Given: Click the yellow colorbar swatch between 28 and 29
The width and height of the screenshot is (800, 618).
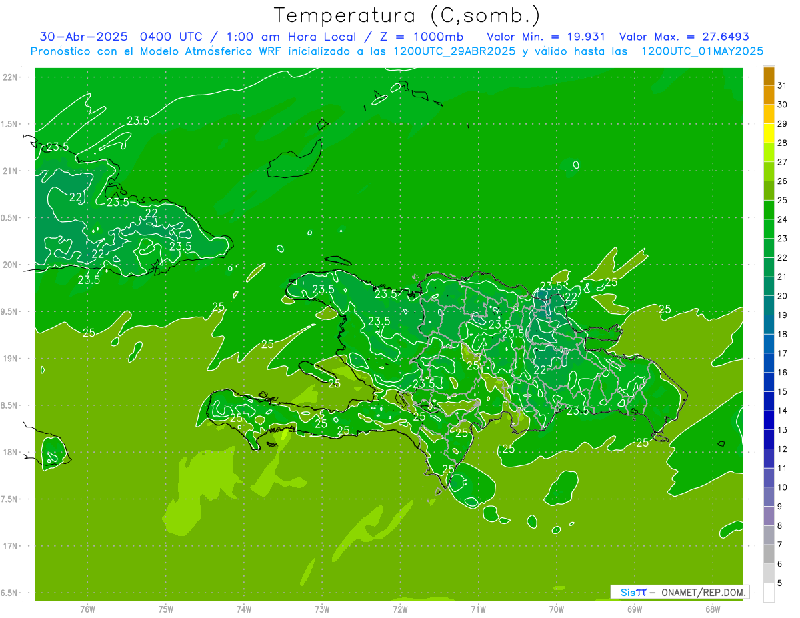Looking at the screenshot, I should point(769,133).
